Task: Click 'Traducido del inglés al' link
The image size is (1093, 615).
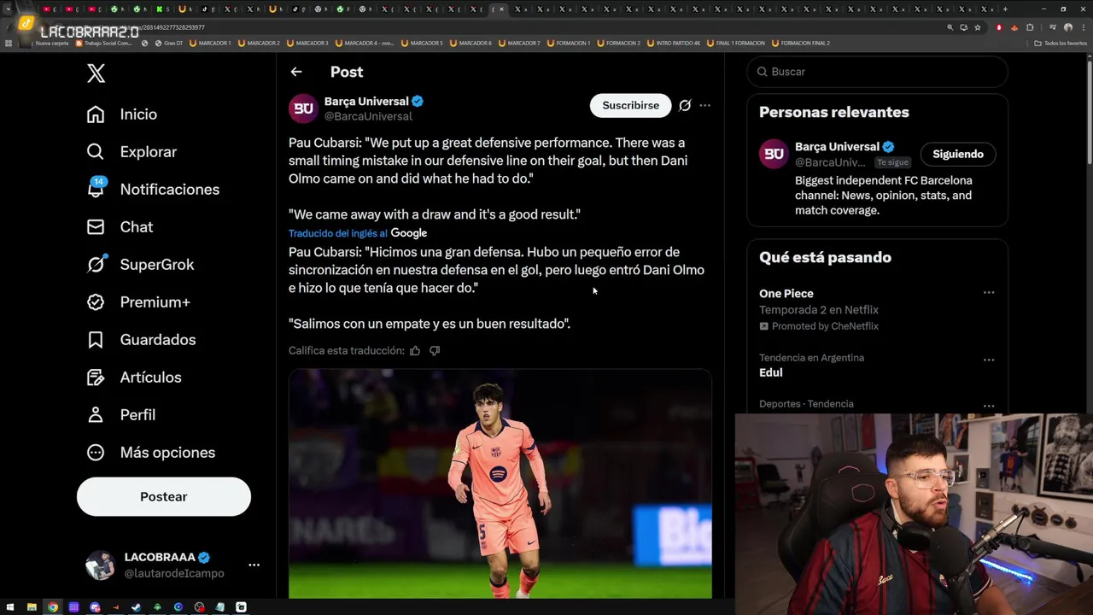Action: [x=338, y=233]
